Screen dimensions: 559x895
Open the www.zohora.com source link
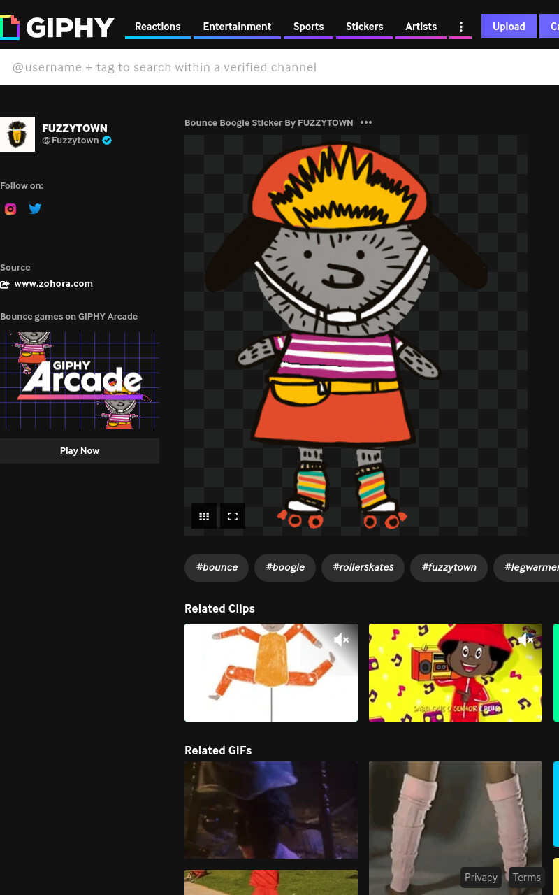(x=54, y=284)
